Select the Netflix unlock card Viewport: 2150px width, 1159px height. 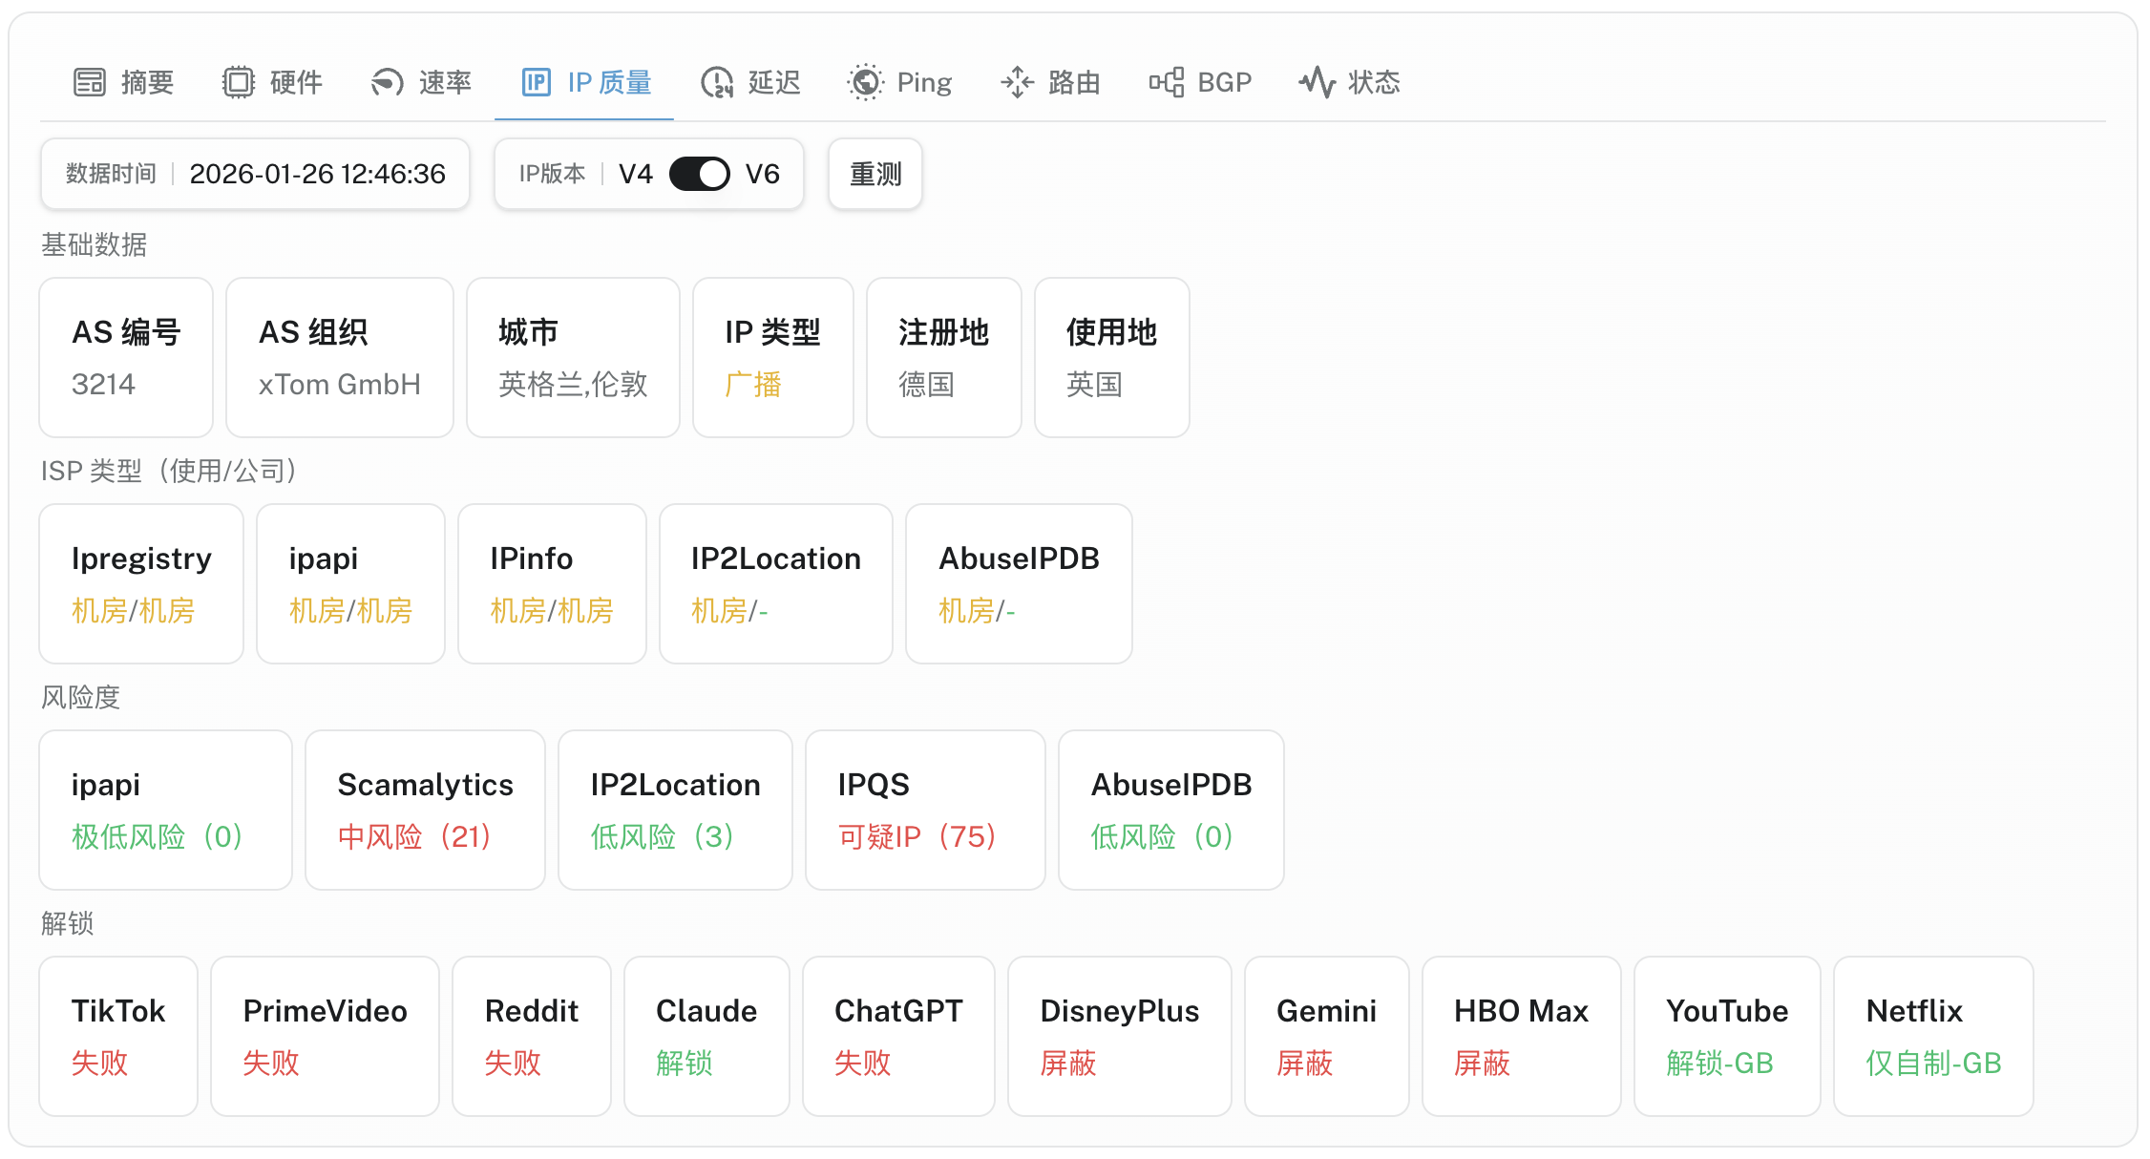tap(1932, 1036)
